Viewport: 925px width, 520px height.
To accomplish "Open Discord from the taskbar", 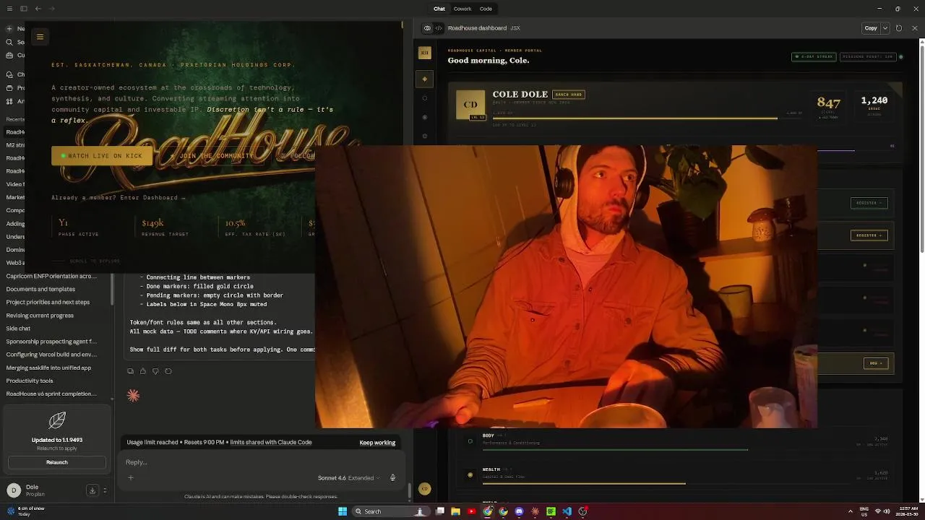I will pyautogui.click(x=519, y=511).
